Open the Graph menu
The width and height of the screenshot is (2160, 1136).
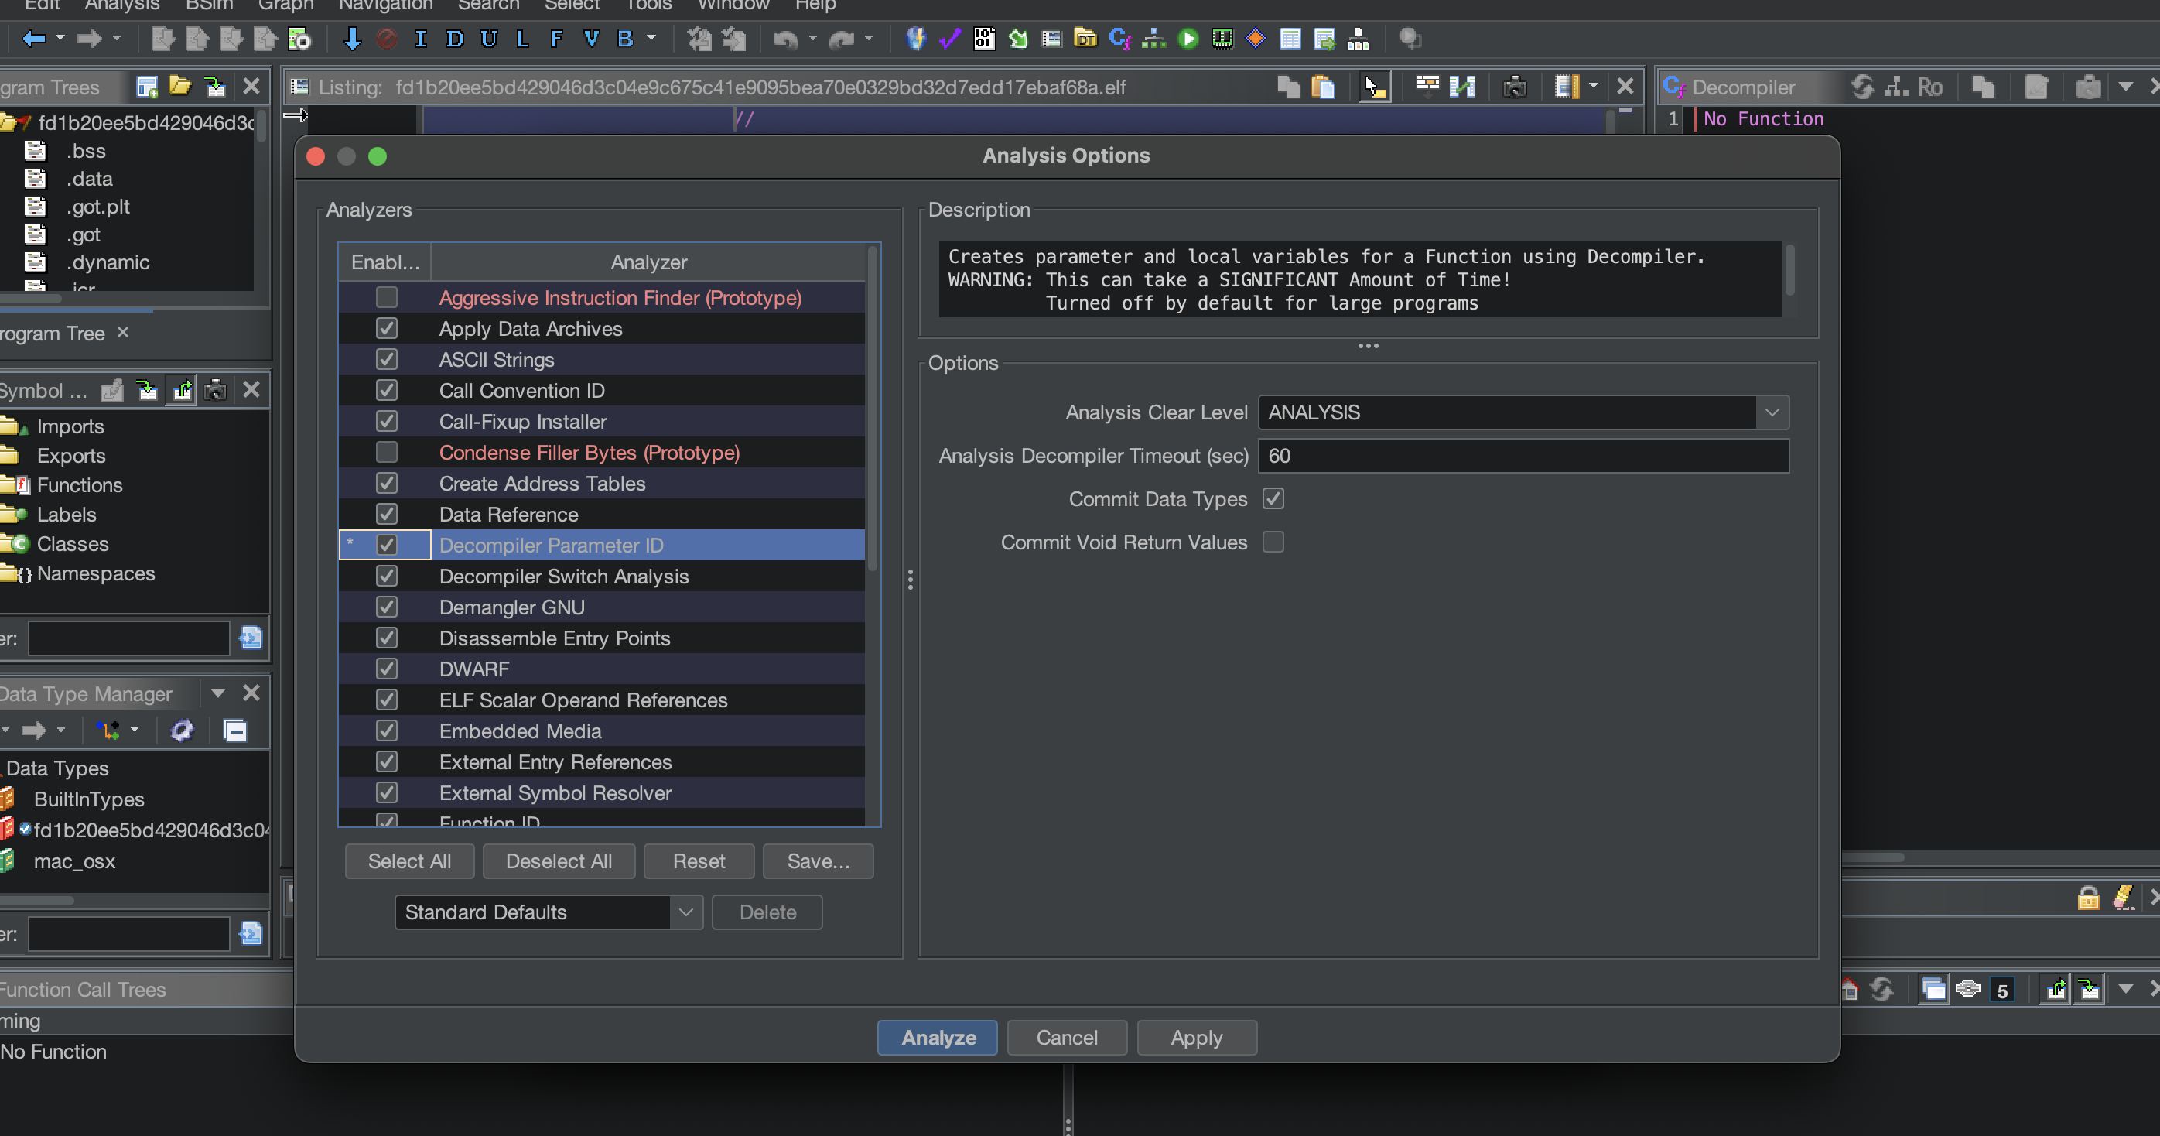tap(285, 5)
